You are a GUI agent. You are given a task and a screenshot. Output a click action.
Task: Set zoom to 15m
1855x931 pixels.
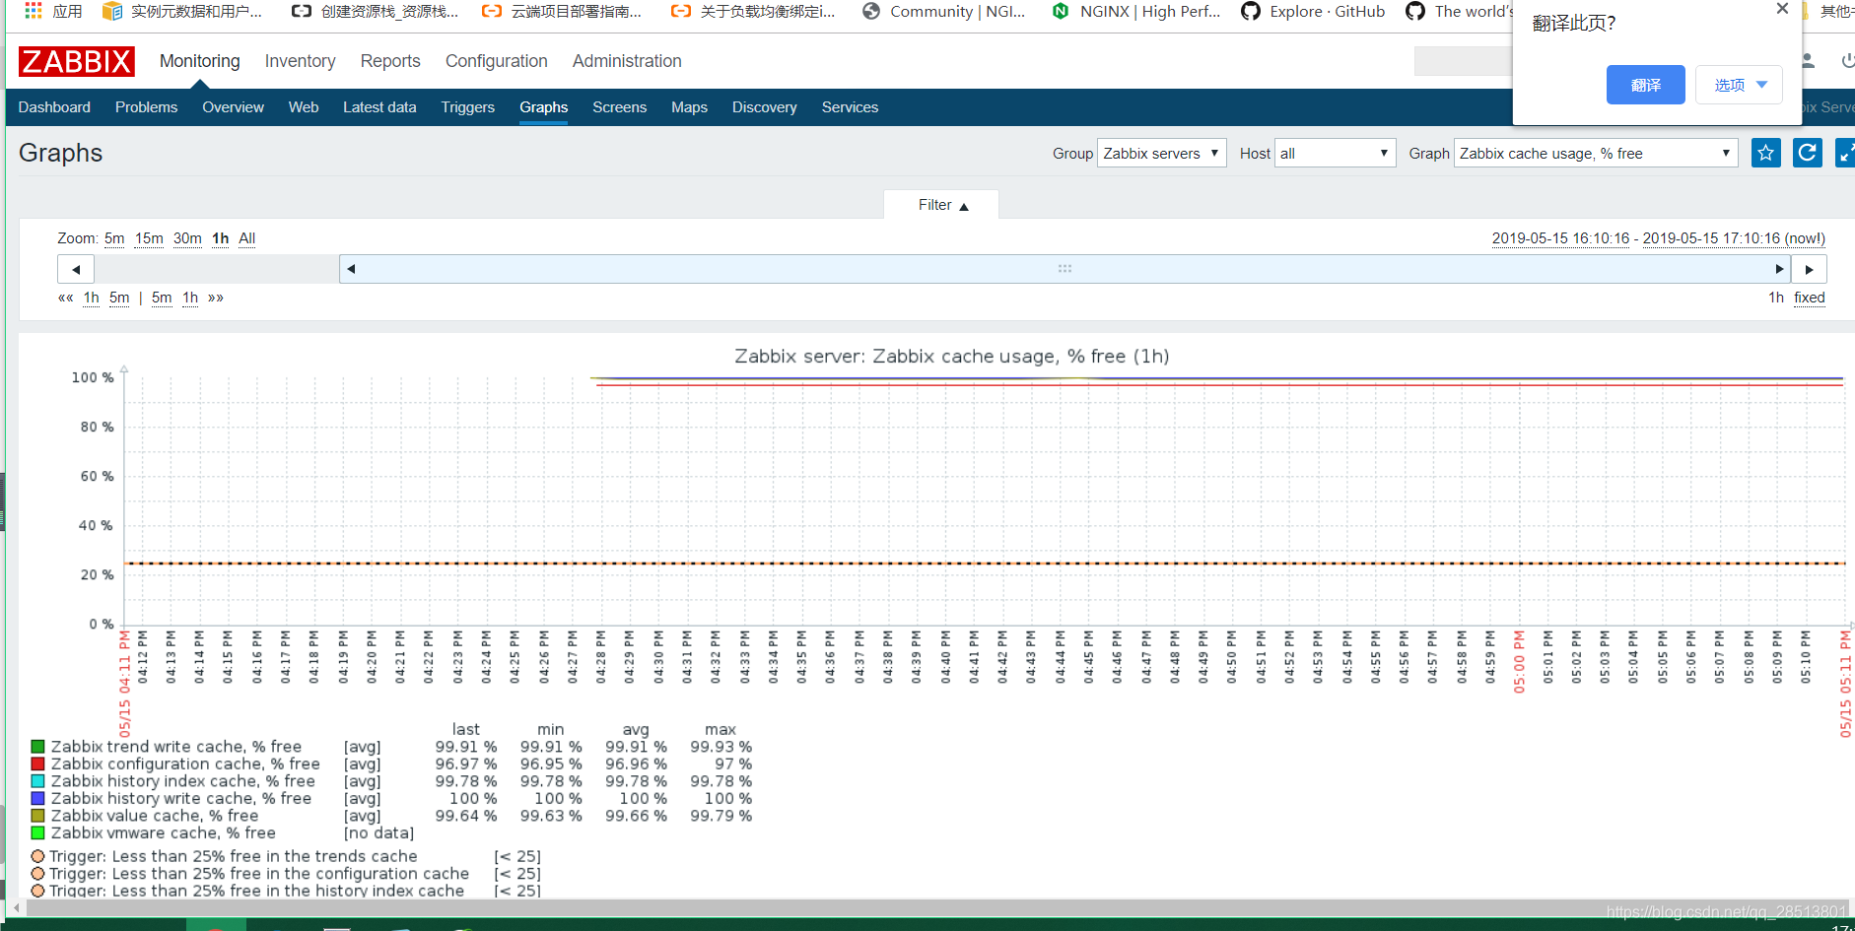149,238
